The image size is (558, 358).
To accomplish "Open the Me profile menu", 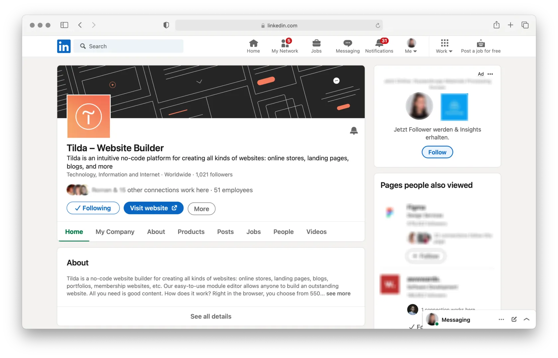I will pyautogui.click(x=411, y=46).
